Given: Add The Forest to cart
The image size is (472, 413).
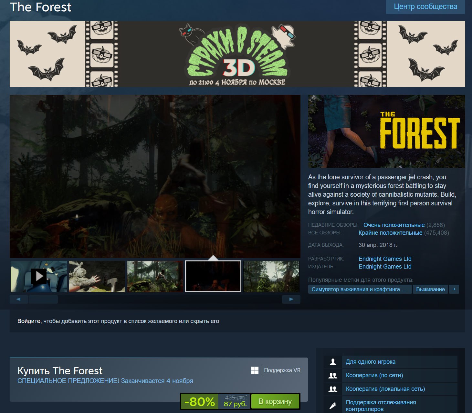Looking at the screenshot, I should (x=275, y=401).
